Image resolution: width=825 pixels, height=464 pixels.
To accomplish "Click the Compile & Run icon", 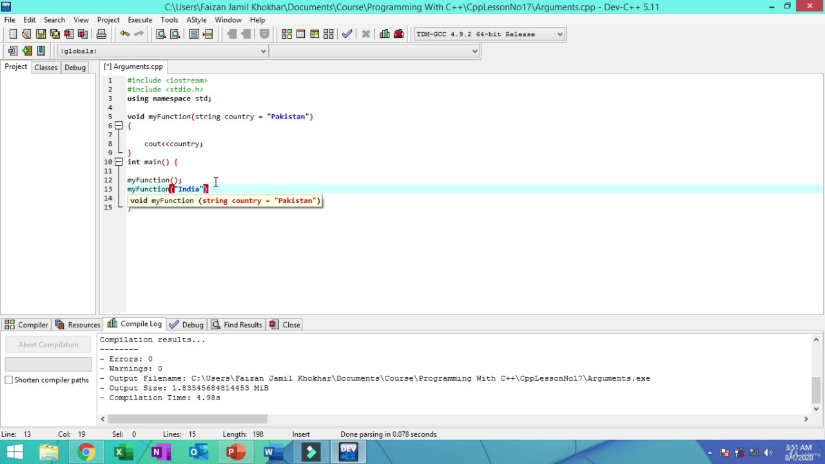I will point(315,34).
